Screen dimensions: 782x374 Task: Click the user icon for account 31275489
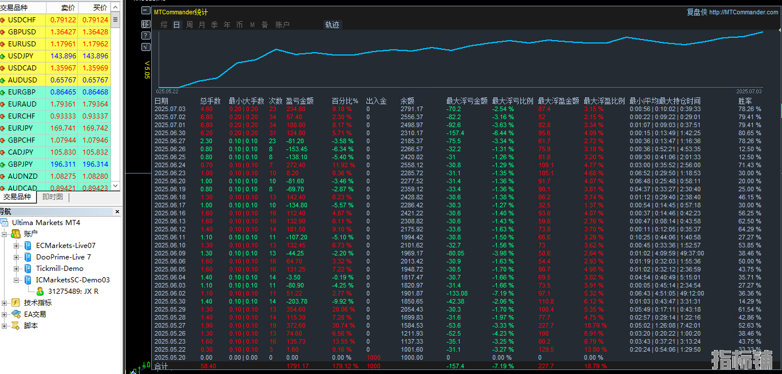40,291
